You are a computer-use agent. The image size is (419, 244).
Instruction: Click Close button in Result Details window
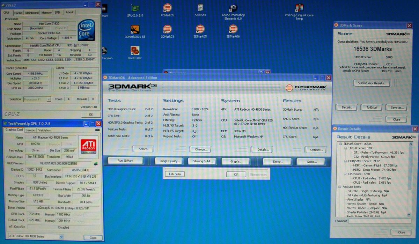[401, 232]
